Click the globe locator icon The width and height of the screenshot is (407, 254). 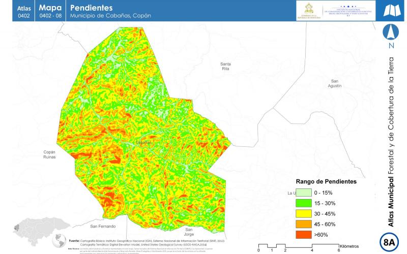[x=60, y=240]
